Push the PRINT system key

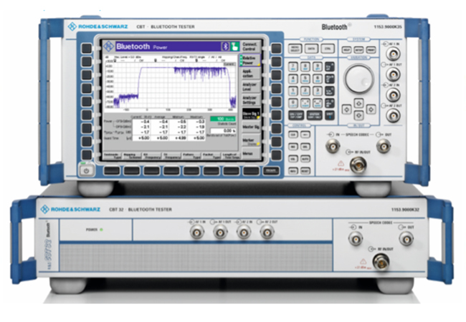click(x=371, y=49)
